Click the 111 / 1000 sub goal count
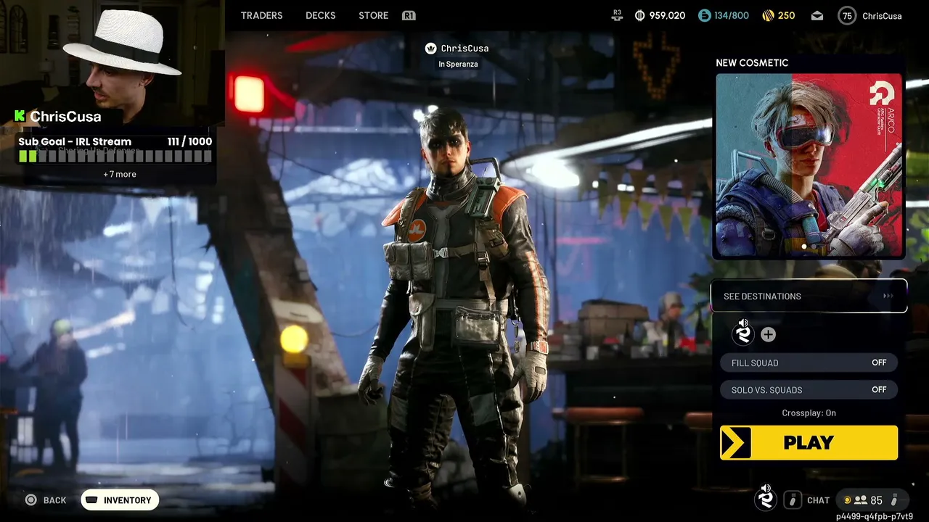The width and height of the screenshot is (929, 522). click(189, 141)
